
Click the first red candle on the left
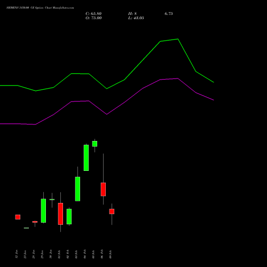(x=18, y=217)
